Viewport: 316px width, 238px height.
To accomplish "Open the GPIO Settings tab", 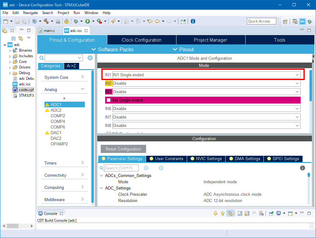I will click(x=283, y=159).
